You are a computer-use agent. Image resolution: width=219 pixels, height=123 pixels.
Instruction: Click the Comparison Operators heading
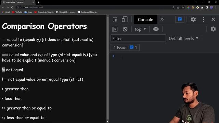[44, 26]
